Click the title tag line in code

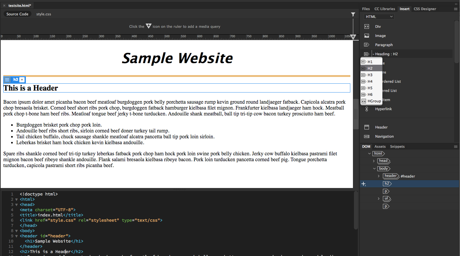click(x=51, y=215)
